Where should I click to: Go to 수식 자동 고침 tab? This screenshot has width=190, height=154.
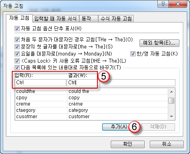pos(116,19)
